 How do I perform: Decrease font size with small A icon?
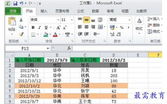65,28
